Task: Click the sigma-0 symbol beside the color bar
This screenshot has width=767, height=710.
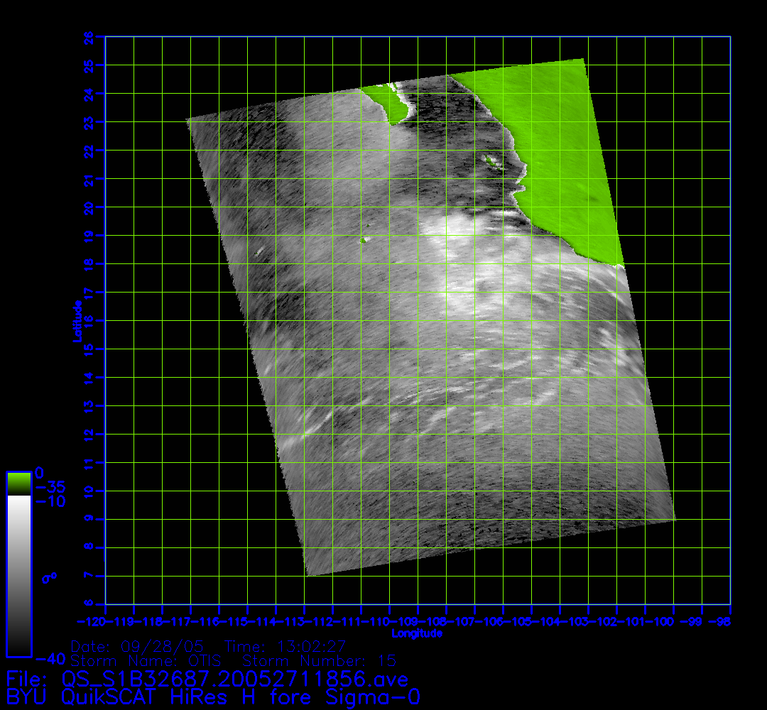Action: tap(49, 578)
